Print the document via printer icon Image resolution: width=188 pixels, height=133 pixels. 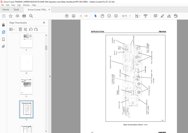pyautogui.click(x=24, y=16)
